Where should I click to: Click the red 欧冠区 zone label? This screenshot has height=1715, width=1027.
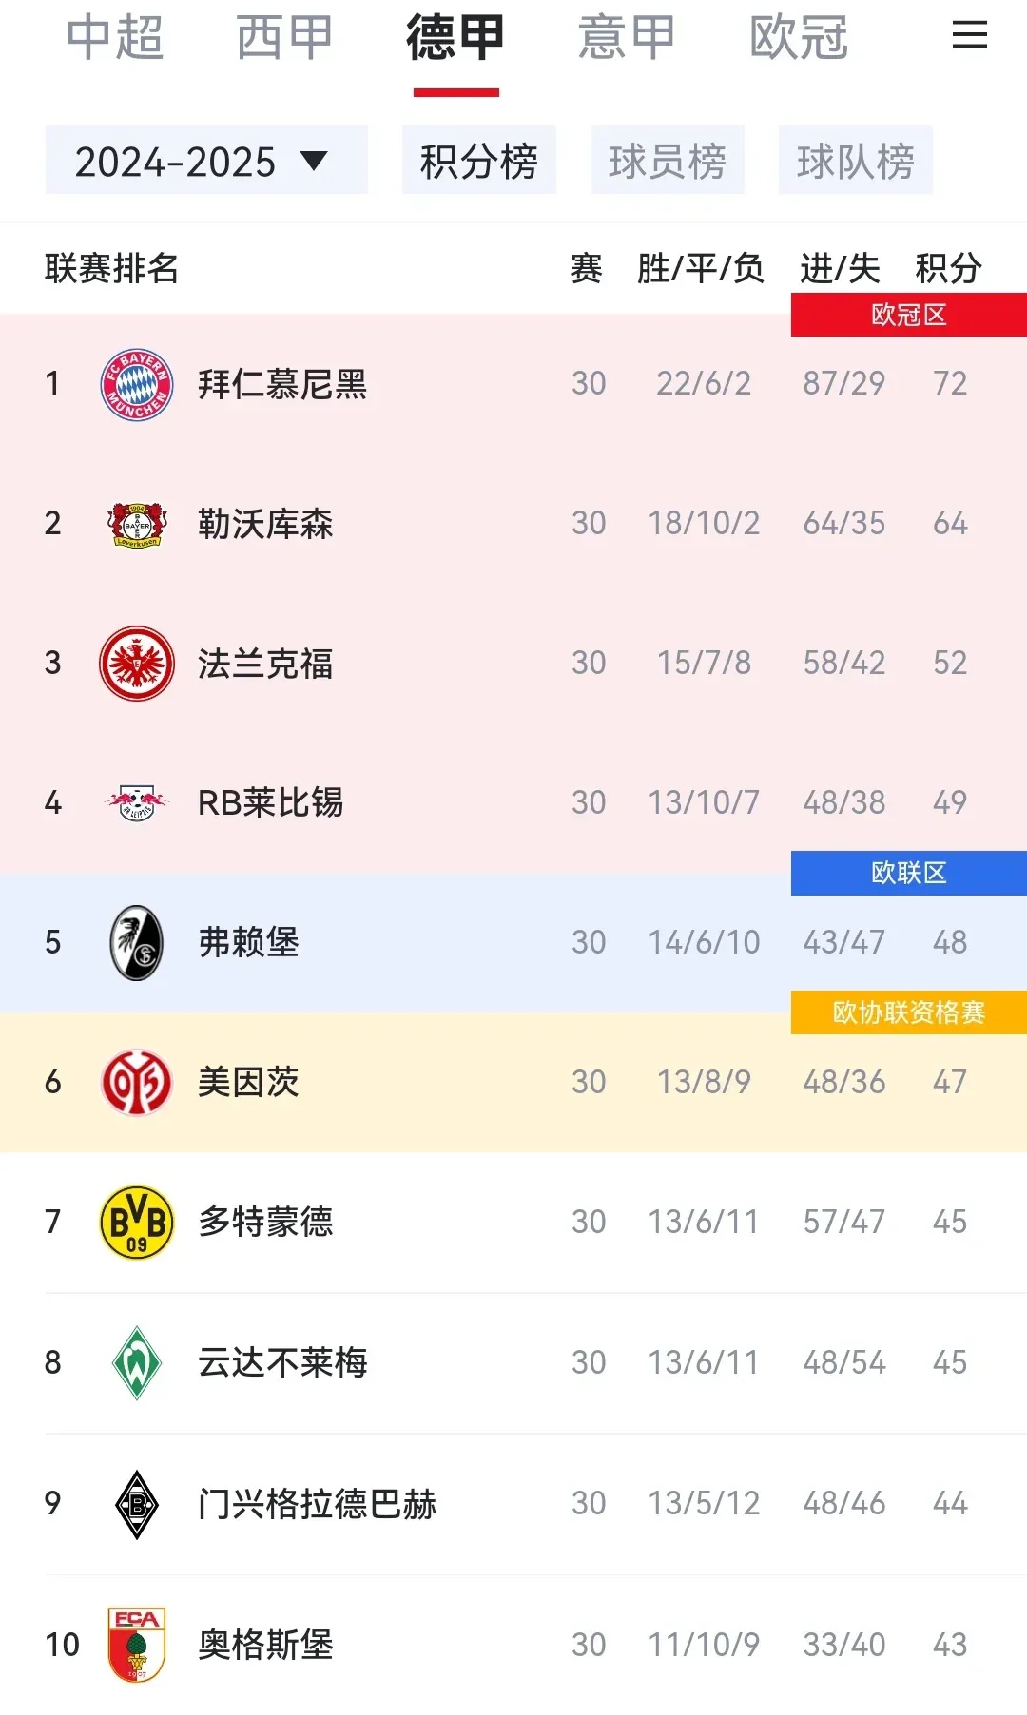pos(908,315)
